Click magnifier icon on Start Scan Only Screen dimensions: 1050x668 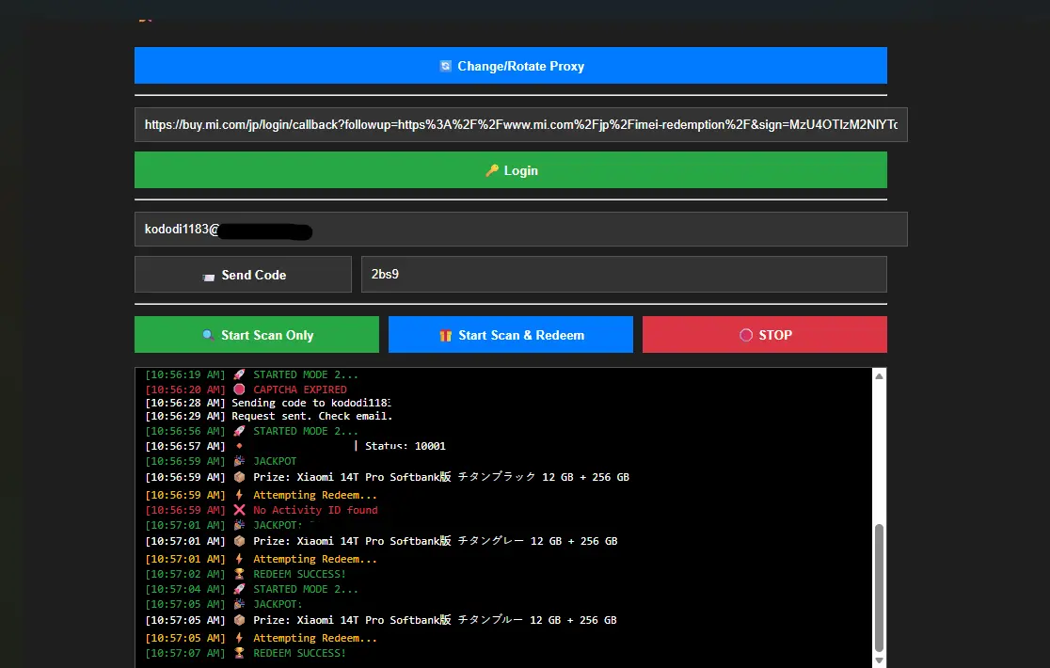point(208,335)
